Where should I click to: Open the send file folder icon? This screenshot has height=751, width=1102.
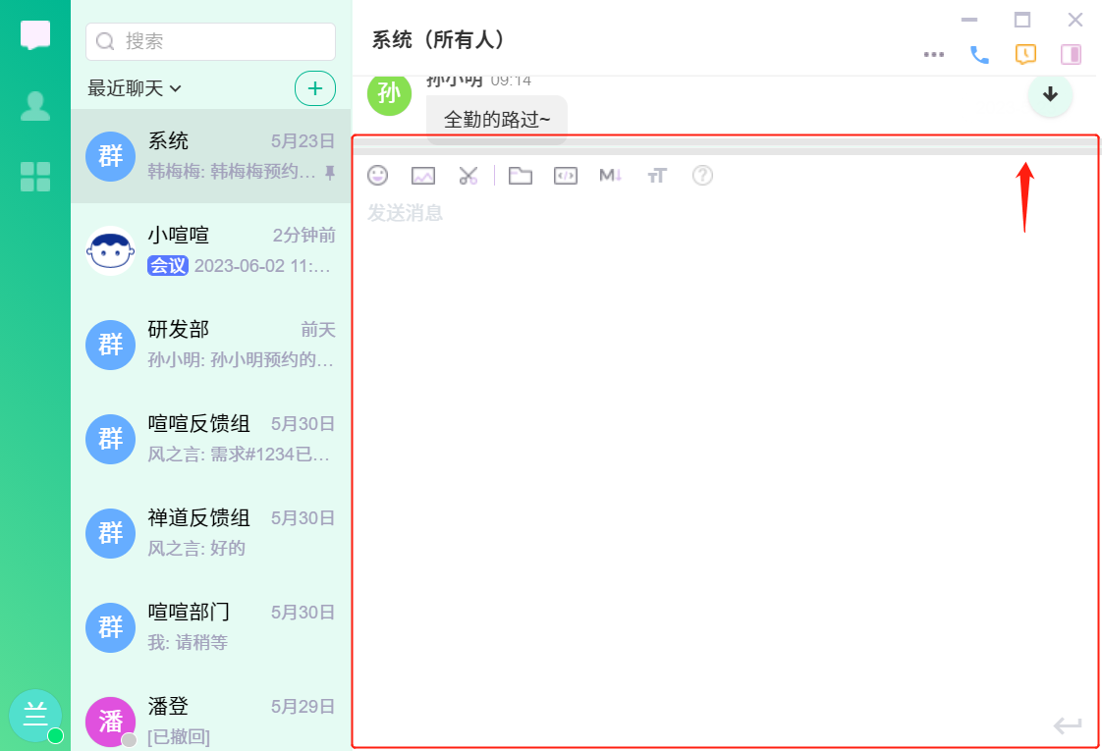coord(520,176)
